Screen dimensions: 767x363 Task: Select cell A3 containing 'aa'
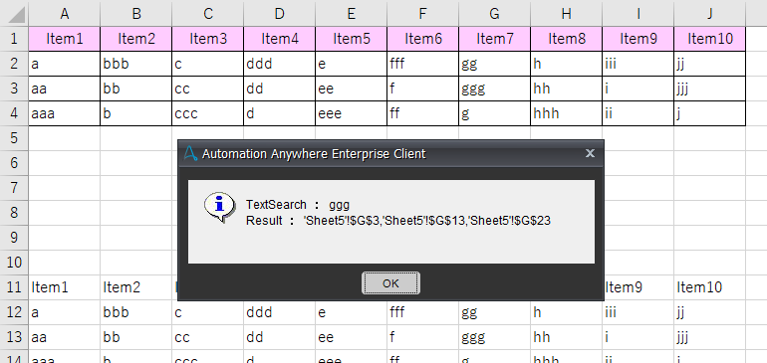pos(64,89)
